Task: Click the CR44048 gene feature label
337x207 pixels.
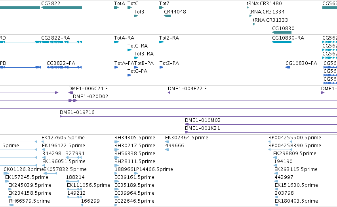Action: (175, 12)
